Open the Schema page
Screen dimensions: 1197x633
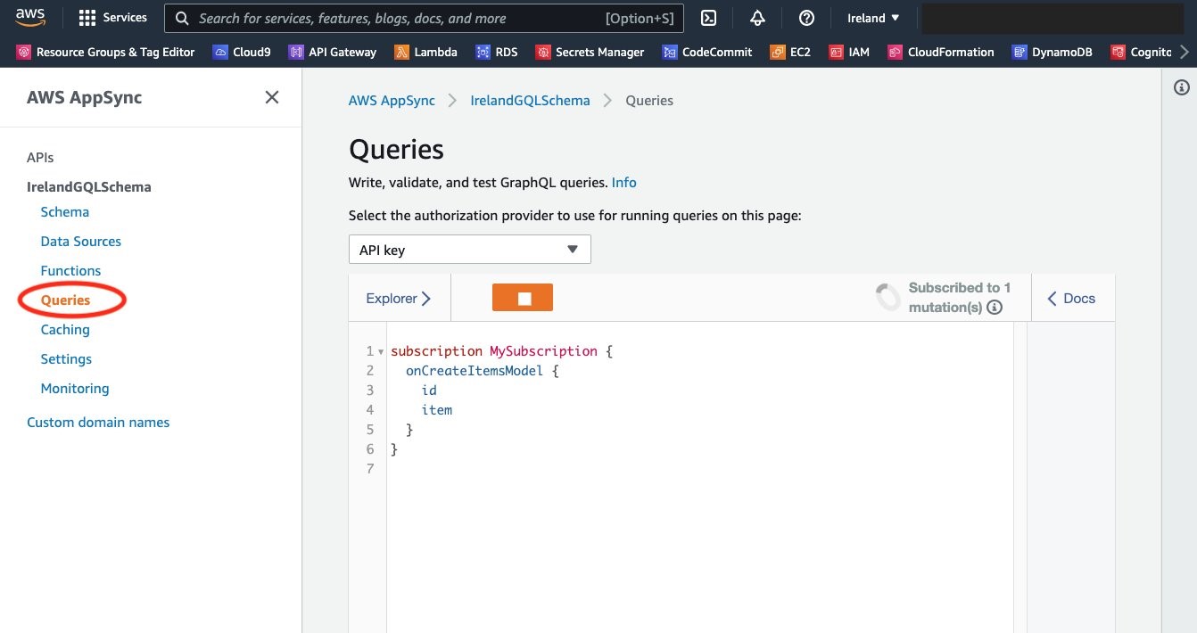(x=65, y=211)
